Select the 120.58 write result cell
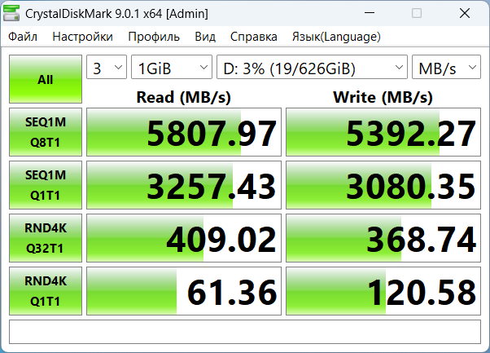This screenshot has height=353, width=490. 383,291
